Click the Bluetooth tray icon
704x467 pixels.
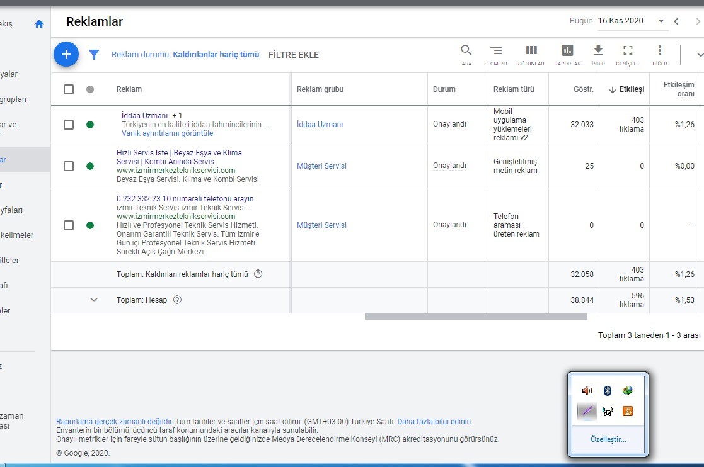(608, 390)
